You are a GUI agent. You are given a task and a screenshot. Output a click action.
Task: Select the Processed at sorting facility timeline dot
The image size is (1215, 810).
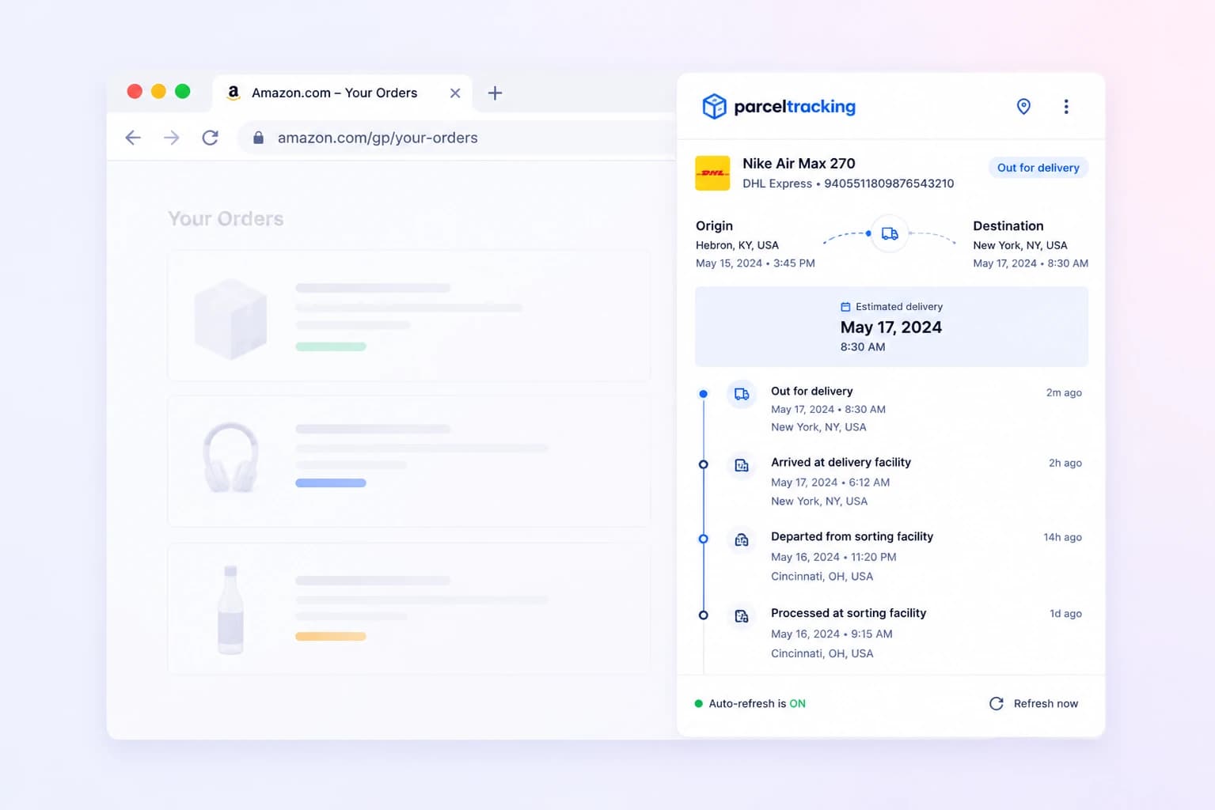[703, 615]
